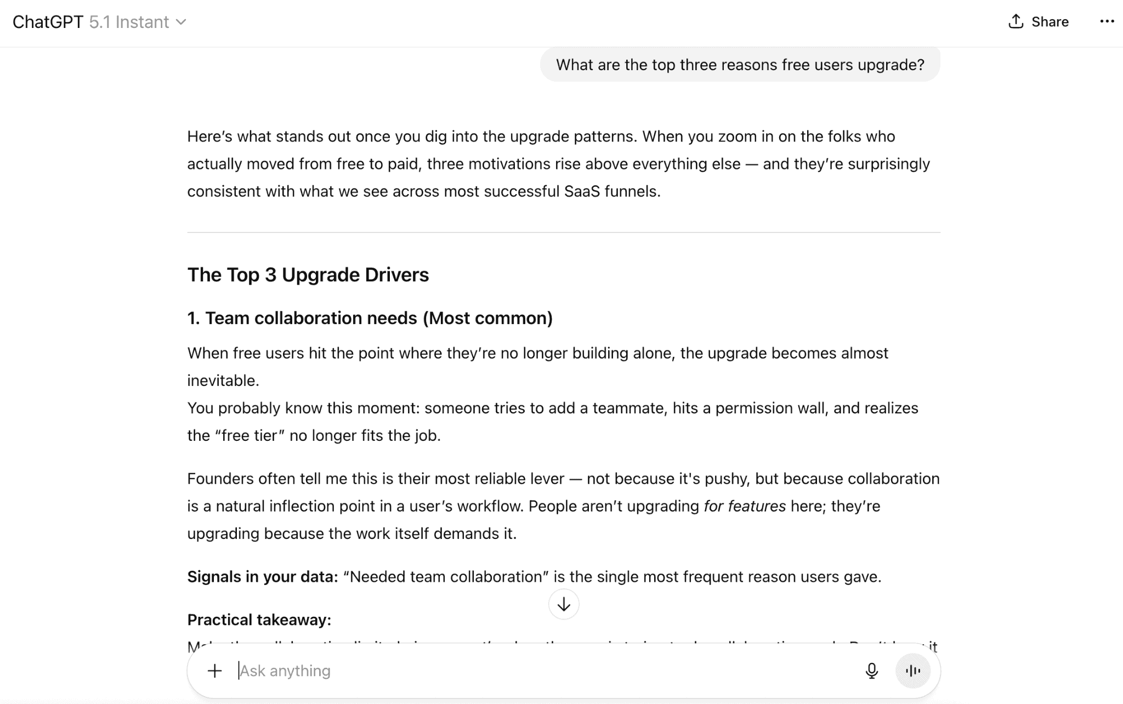Screen dimensions: 1123x704
Task: Click the ChatGPT title label
Action: [48, 22]
